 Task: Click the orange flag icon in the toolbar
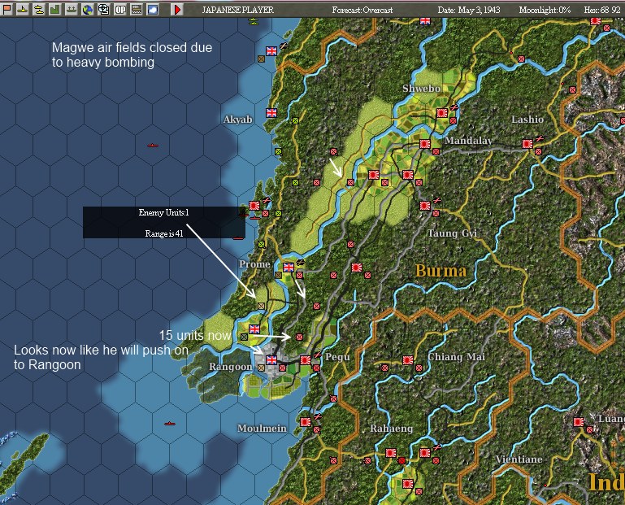[7, 9]
